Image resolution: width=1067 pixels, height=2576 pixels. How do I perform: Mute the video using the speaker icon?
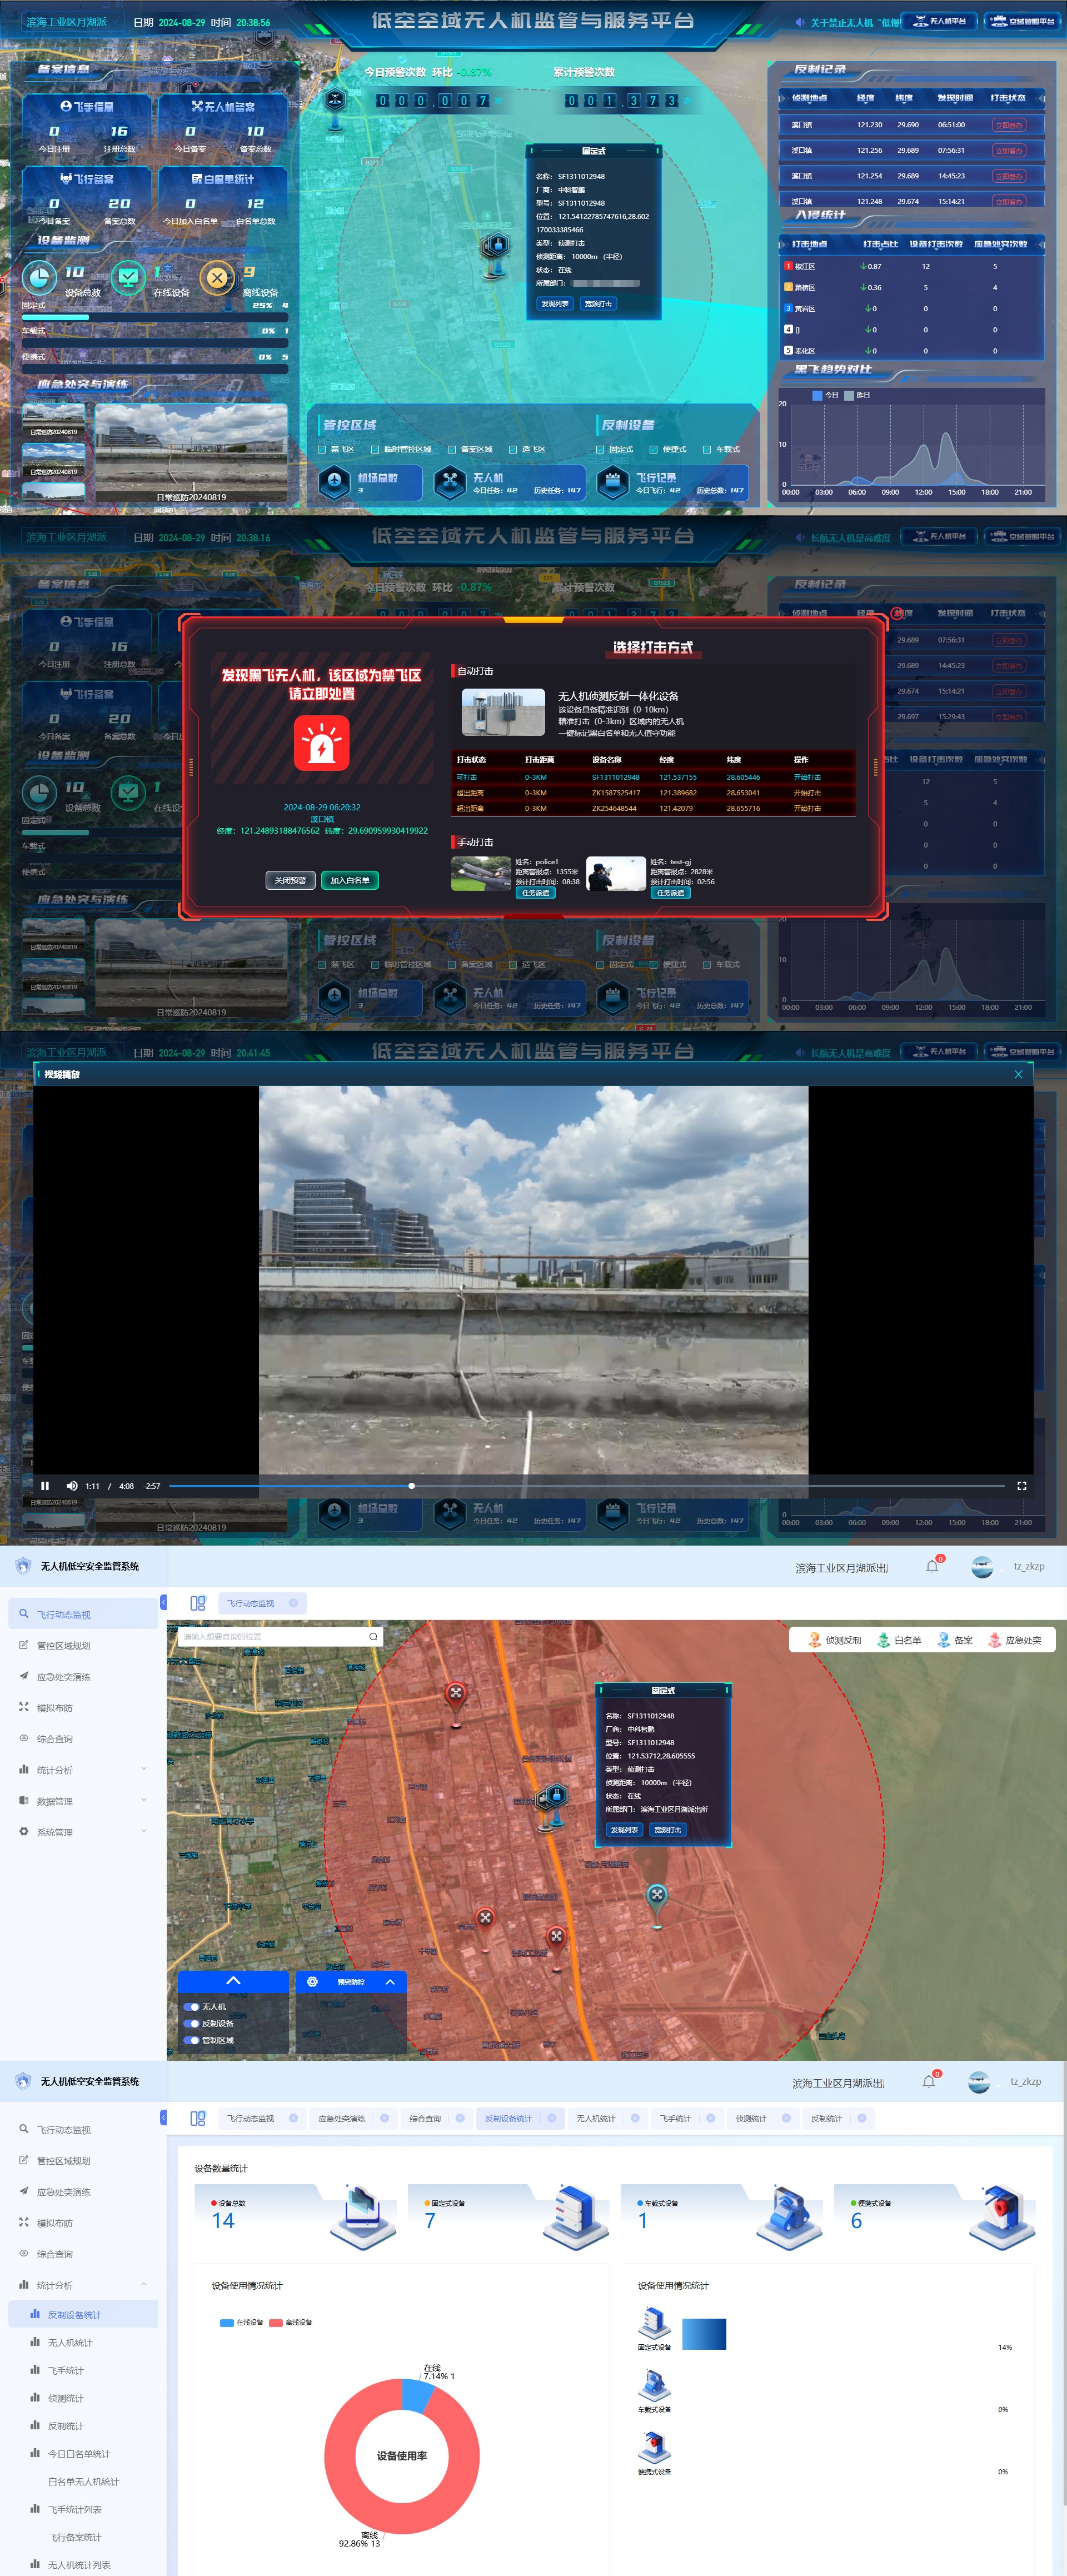click(72, 1485)
